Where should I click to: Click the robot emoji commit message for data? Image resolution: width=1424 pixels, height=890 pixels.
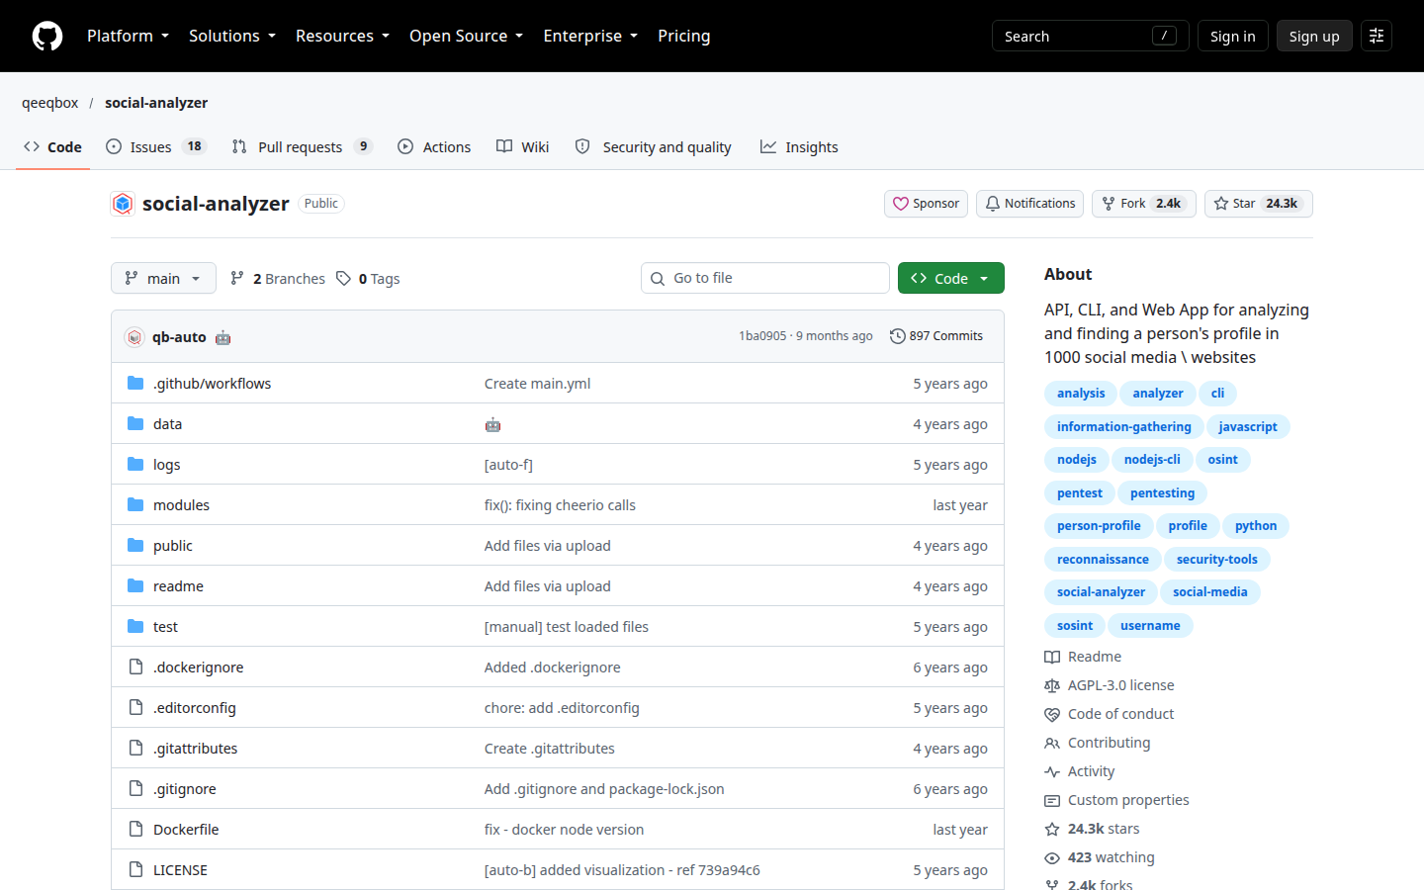coord(492,425)
